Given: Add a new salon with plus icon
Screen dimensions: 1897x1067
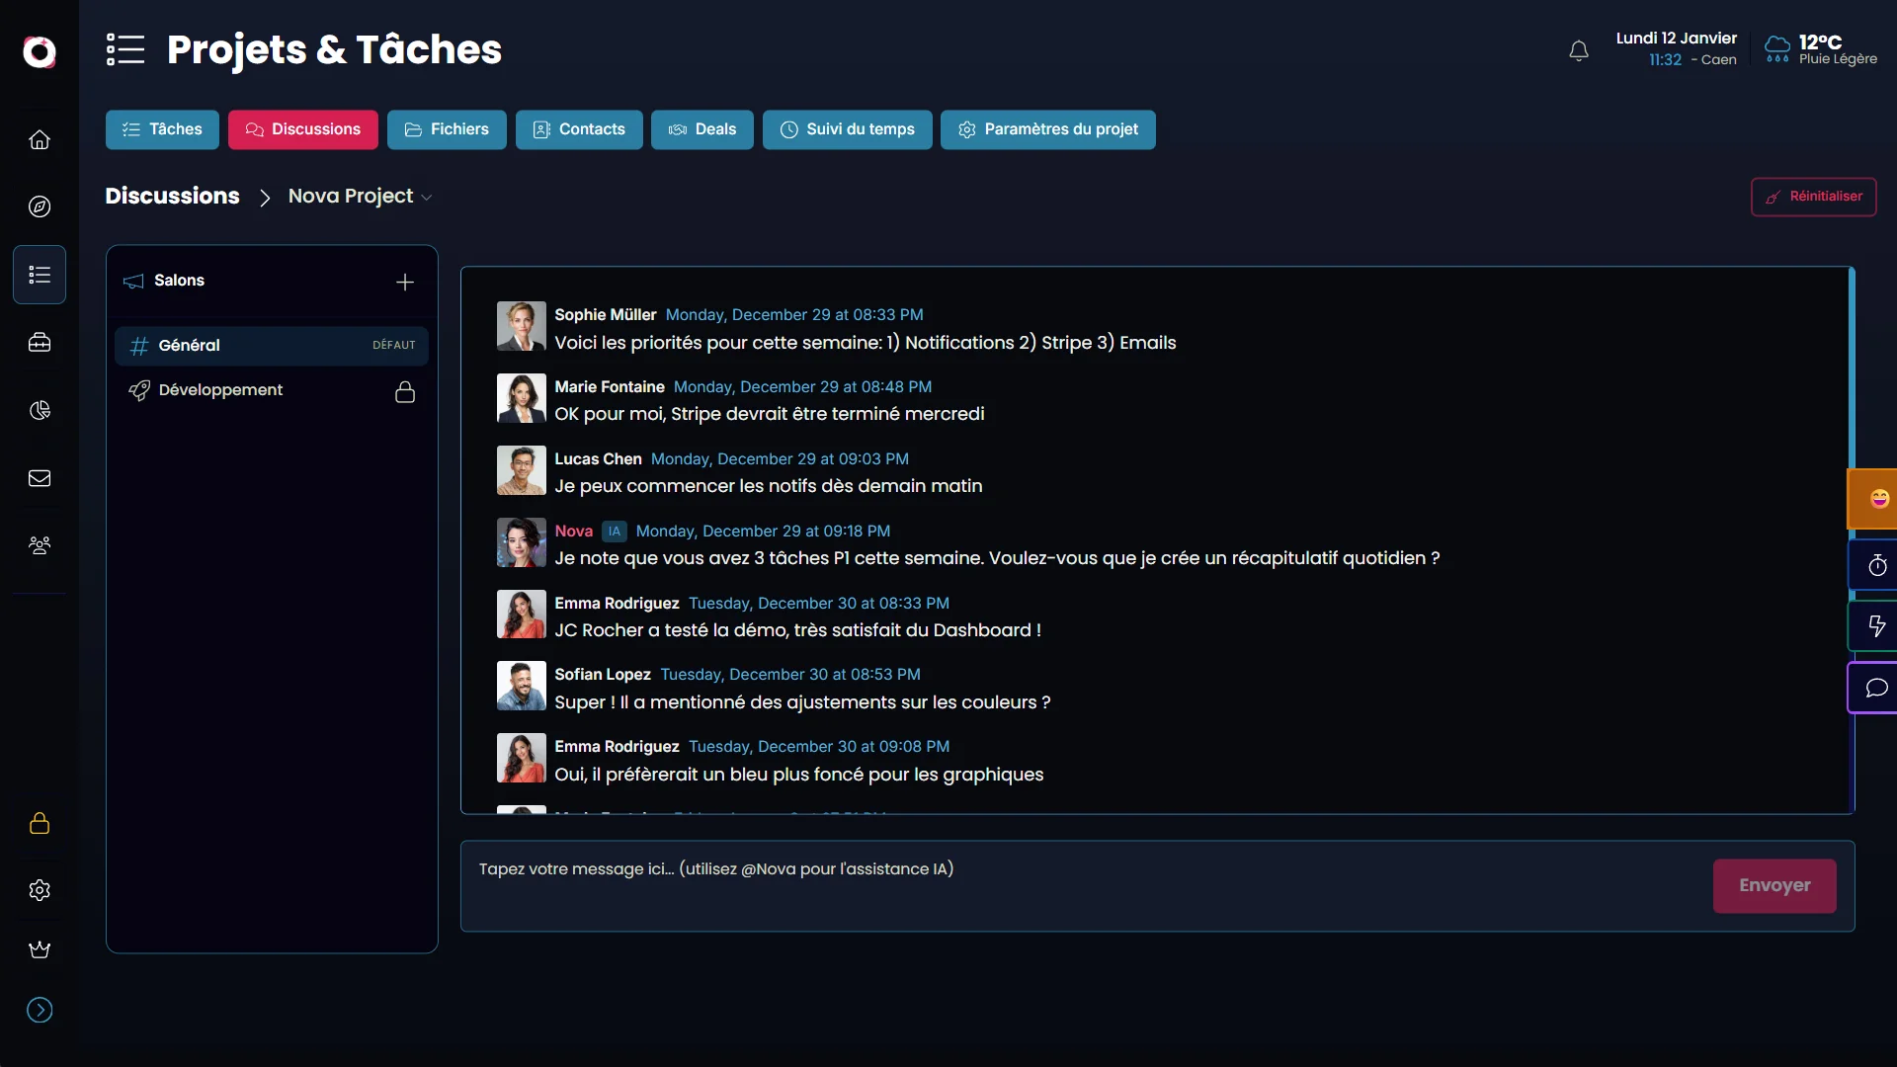Looking at the screenshot, I should click(405, 283).
